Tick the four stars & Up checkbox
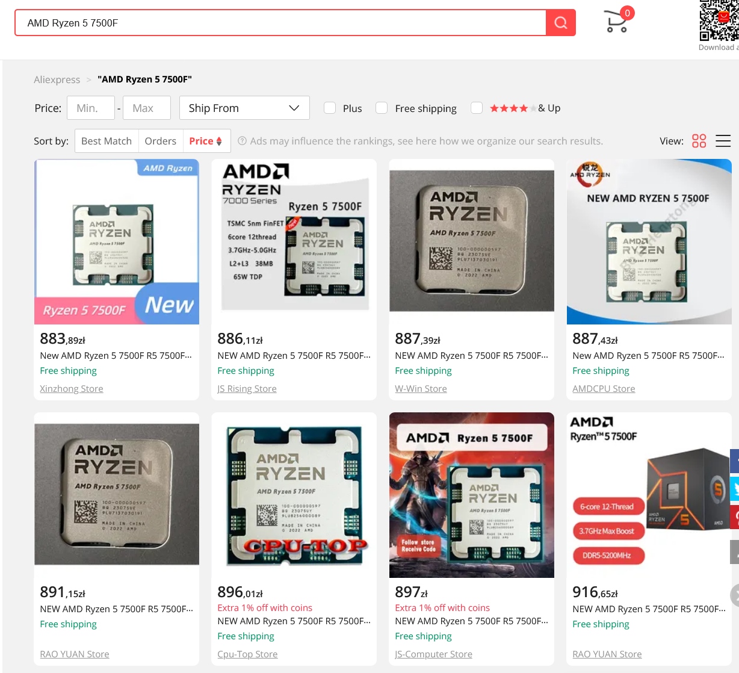 pyautogui.click(x=477, y=108)
